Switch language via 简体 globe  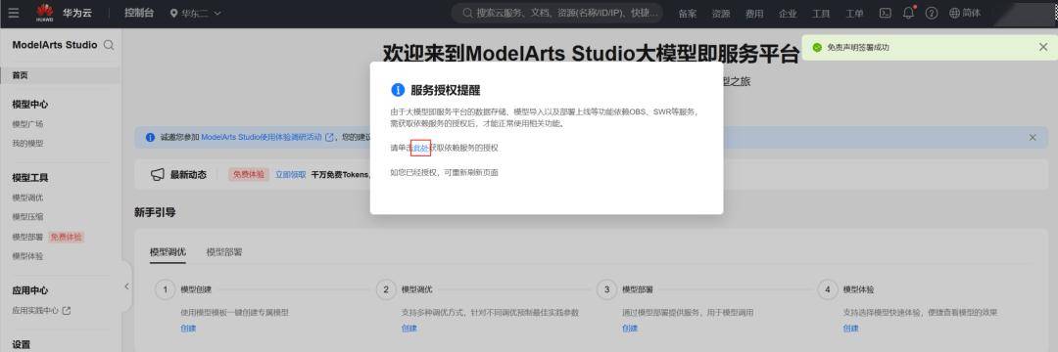pyautogui.click(x=966, y=13)
